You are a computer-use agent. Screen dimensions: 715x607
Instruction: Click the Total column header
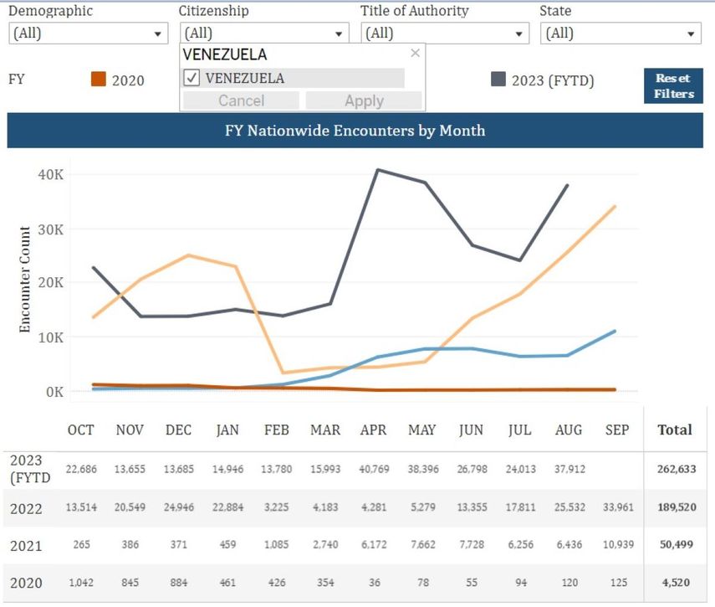[x=676, y=430]
